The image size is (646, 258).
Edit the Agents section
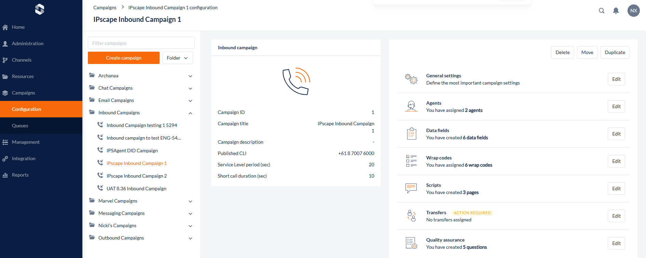[x=616, y=106]
